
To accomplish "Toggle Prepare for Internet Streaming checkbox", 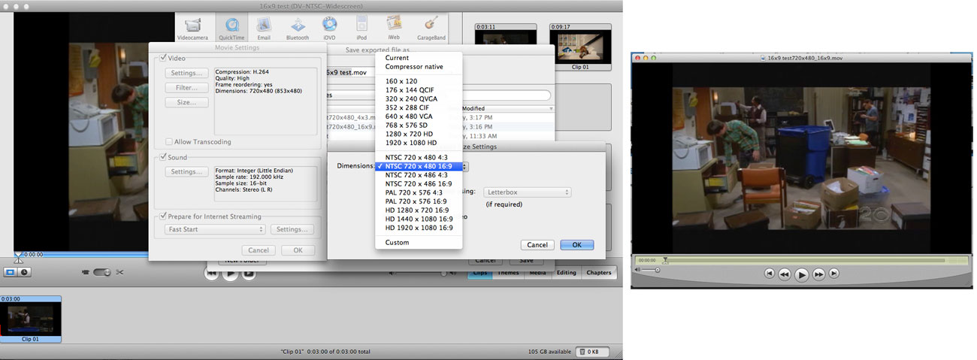I will click(162, 216).
